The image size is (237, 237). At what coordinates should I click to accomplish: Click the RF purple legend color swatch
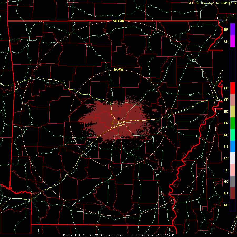pos(233,29)
